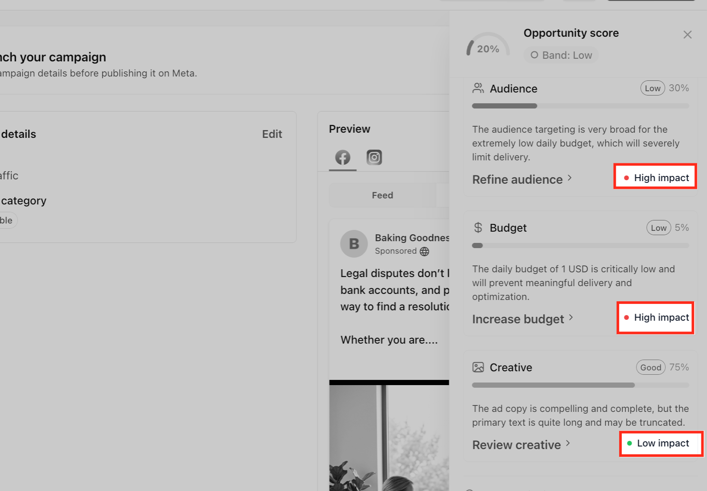Click the 'Whether you are....' ad text
Image resolution: width=707 pixels, height=491 pixels.
[389, 340]
